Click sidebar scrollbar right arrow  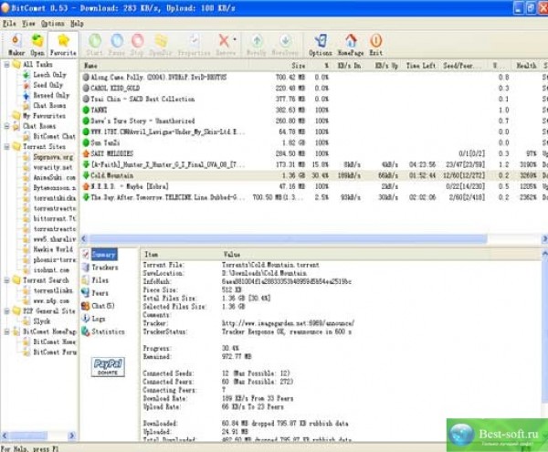pos(72,436)
